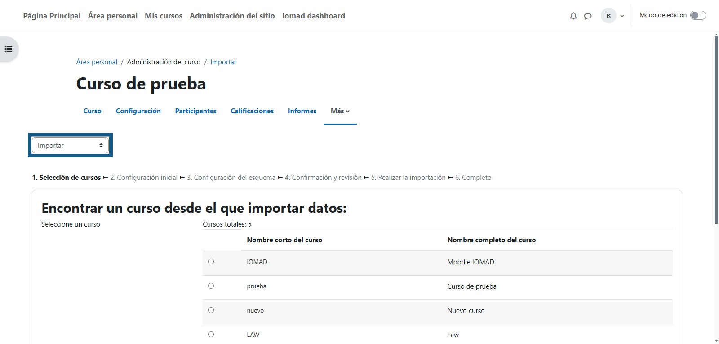719x344 pixels.
Task: Click the Importar breadcrumb link
Action: tap(223, 62)
